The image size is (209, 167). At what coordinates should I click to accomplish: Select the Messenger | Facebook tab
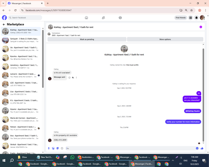coord(25,3)
